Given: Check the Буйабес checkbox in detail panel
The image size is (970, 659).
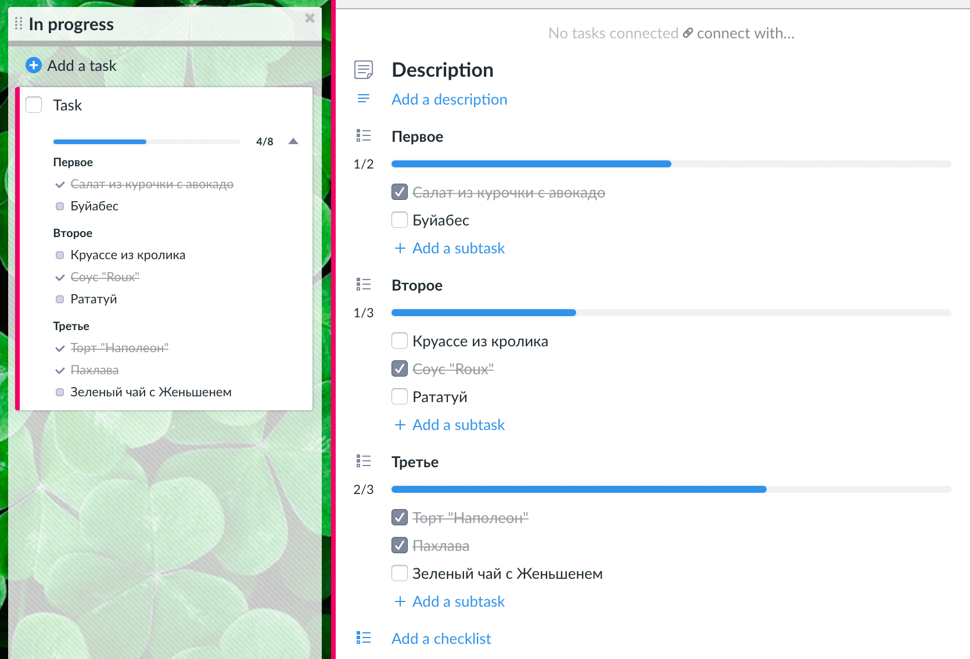Looking at the screenshot, I should (x=400, y=220).
